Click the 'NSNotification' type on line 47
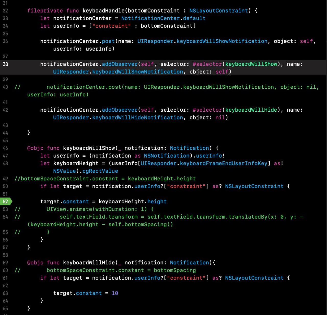Viewport: 327px width, 315px height. [167, 156]
